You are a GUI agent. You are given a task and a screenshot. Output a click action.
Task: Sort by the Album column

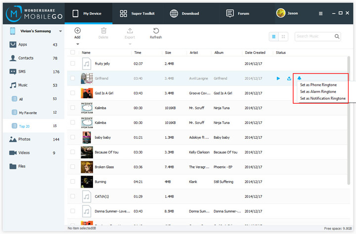point(219,53)
